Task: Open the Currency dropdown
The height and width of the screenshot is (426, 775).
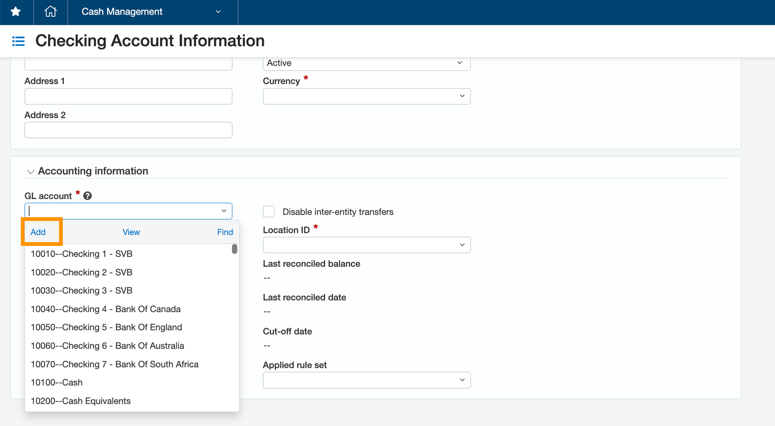Action: click(x=367, y=96)
